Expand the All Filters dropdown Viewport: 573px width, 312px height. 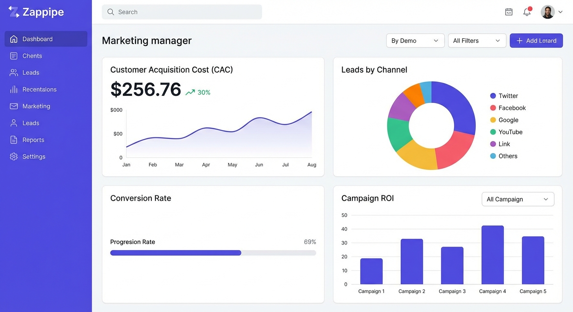477,41
